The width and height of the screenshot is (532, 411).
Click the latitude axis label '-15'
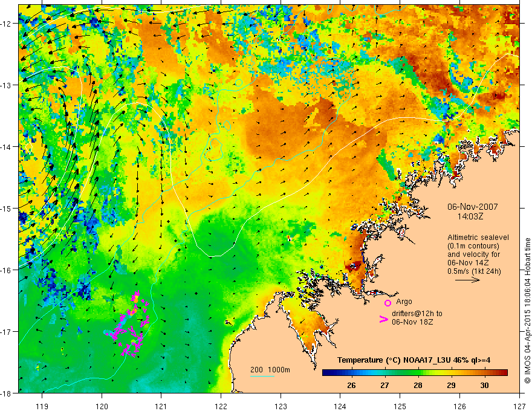pos(7,208)
